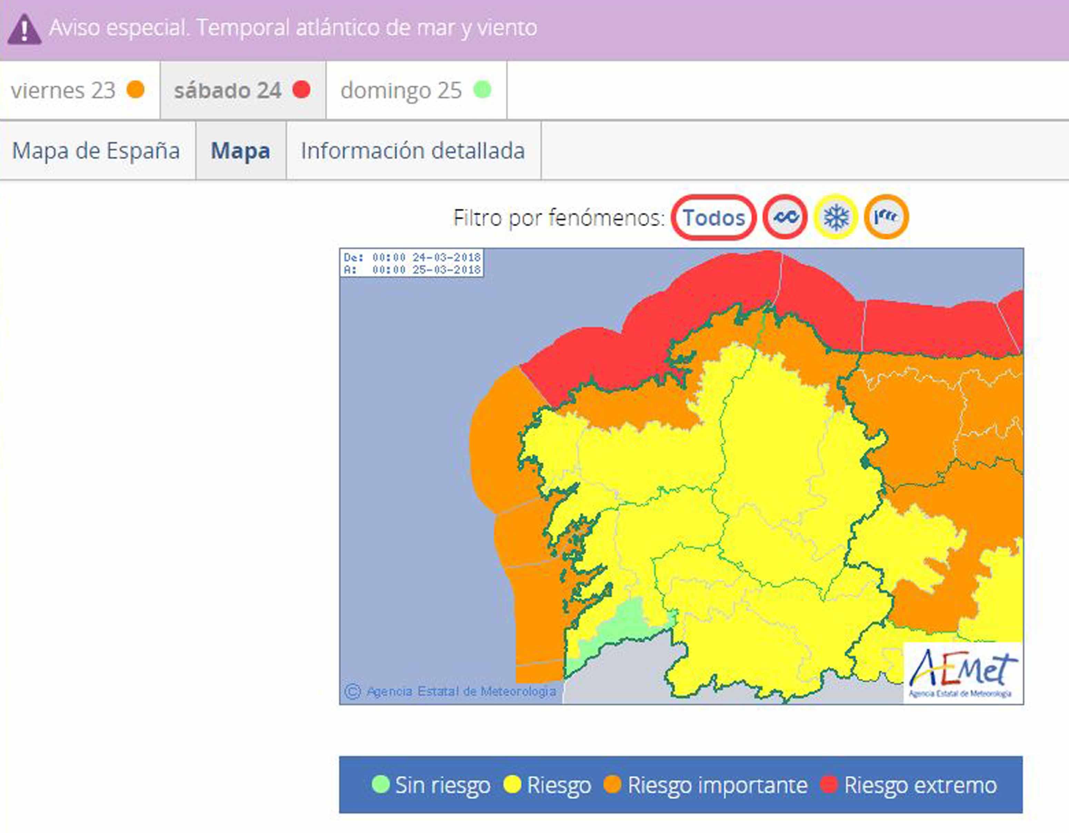Open the Mapa de España tab
This screenshot has height=833, width=1069.
(x=96, y=151)
